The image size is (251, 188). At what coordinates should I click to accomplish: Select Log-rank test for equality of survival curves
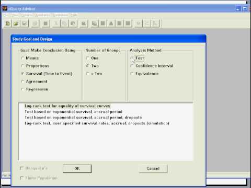pyautogui.click(x=67, y=106)
